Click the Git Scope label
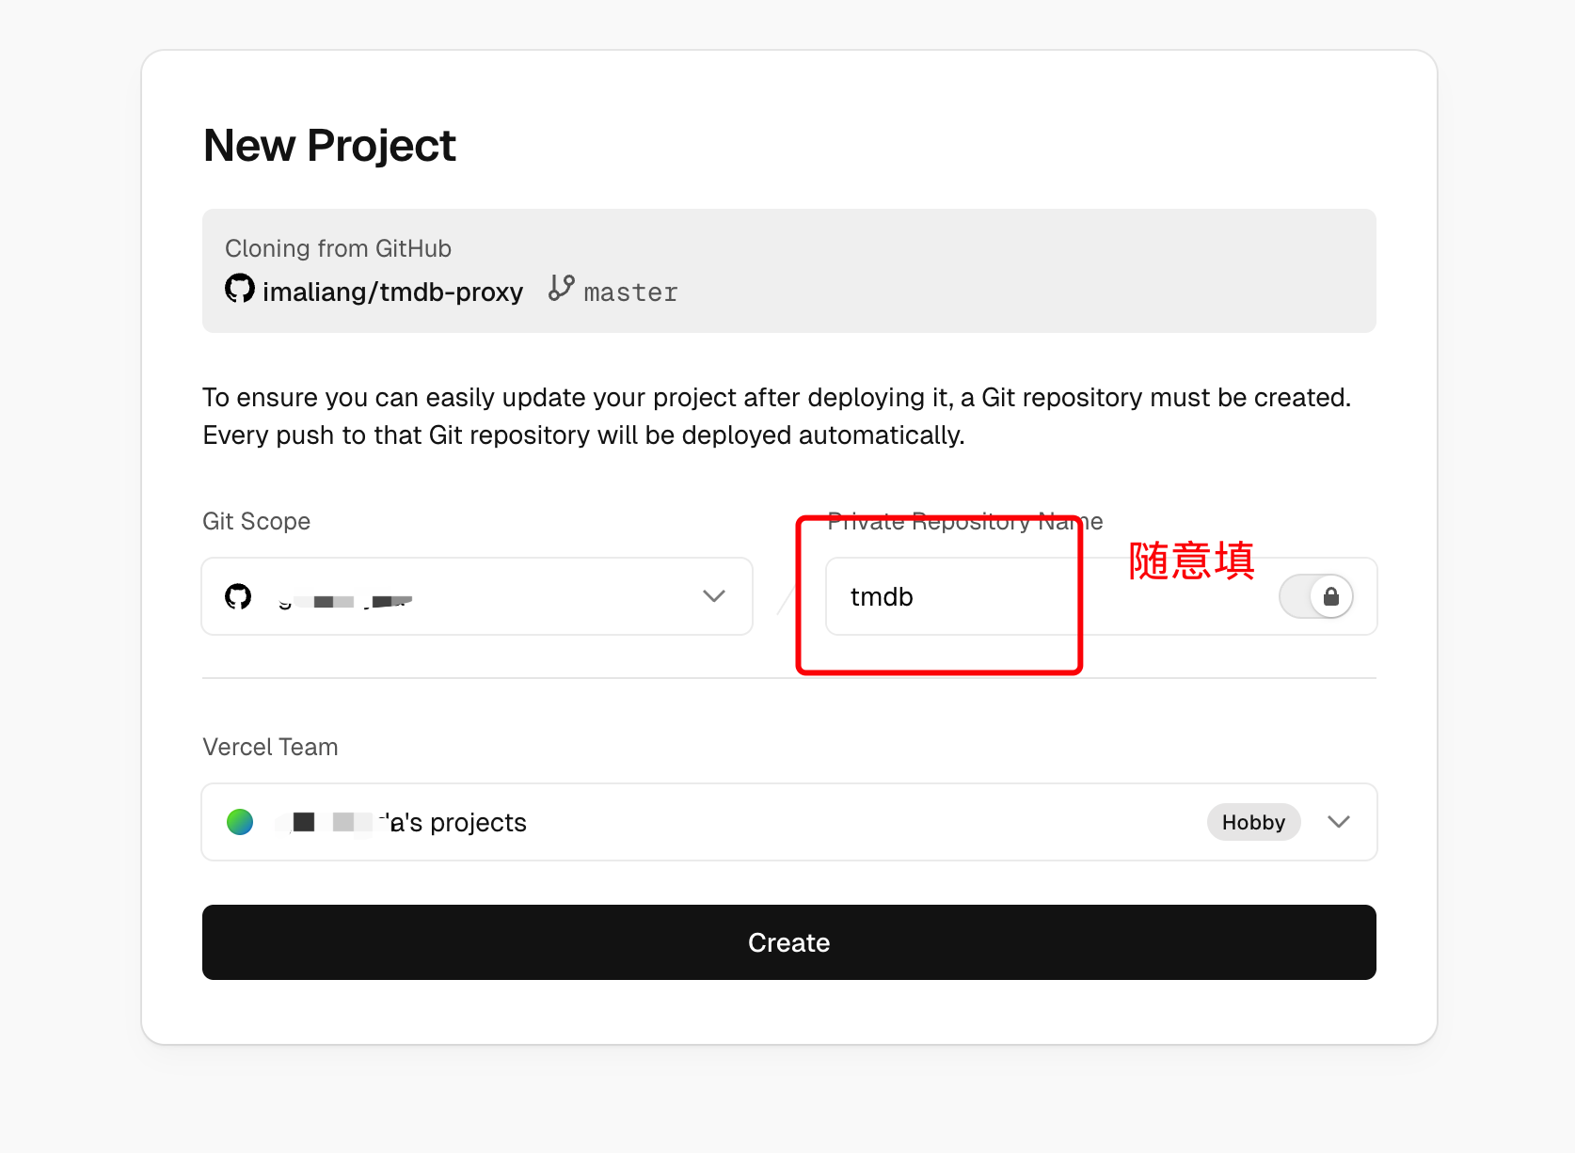The height and width of the screenshot is (1153, 1575). pos(256,521)
